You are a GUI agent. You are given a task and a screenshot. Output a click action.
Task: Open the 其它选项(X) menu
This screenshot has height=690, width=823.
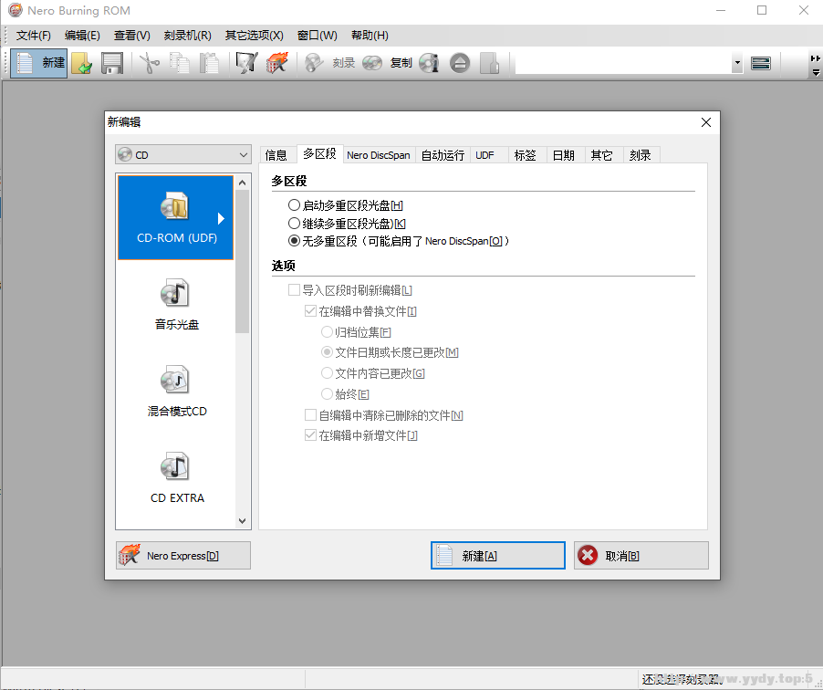254,36
